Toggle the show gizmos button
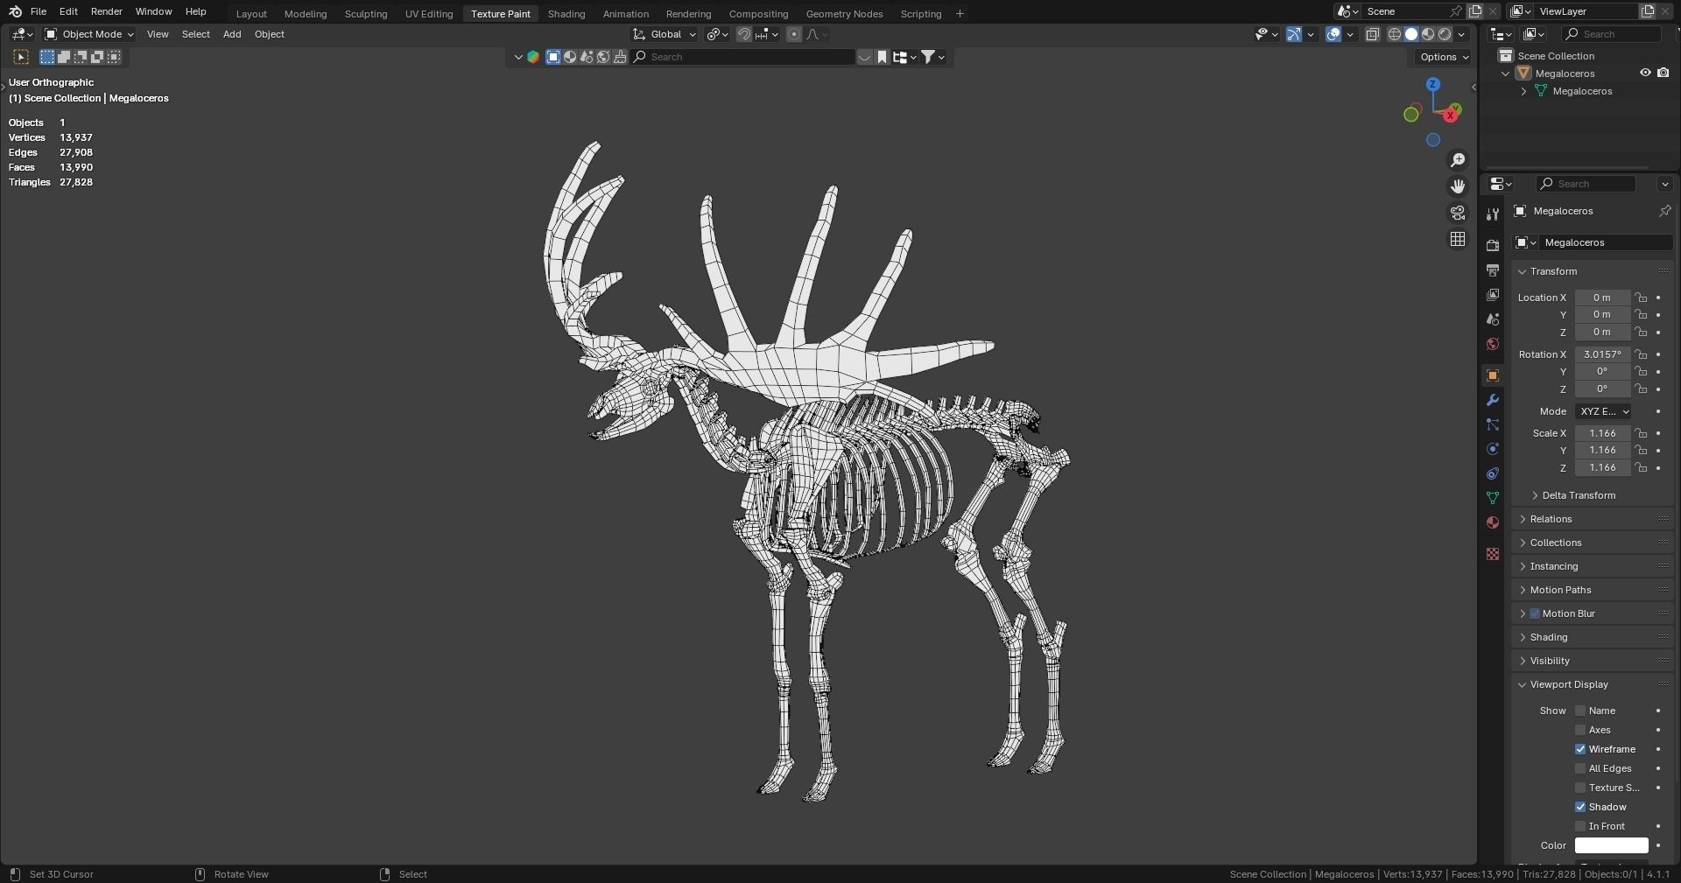 1293,34
